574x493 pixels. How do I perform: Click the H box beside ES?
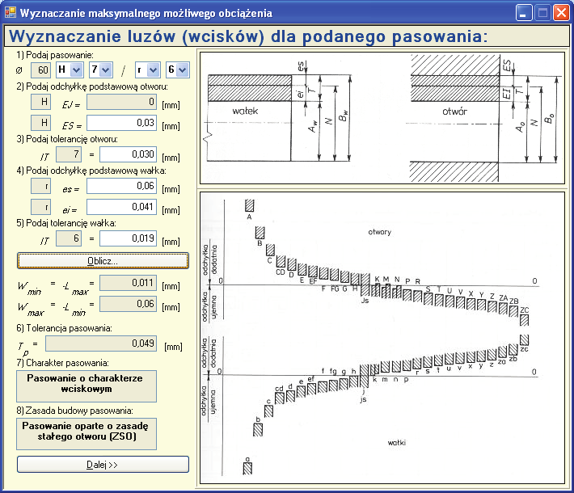40,123
